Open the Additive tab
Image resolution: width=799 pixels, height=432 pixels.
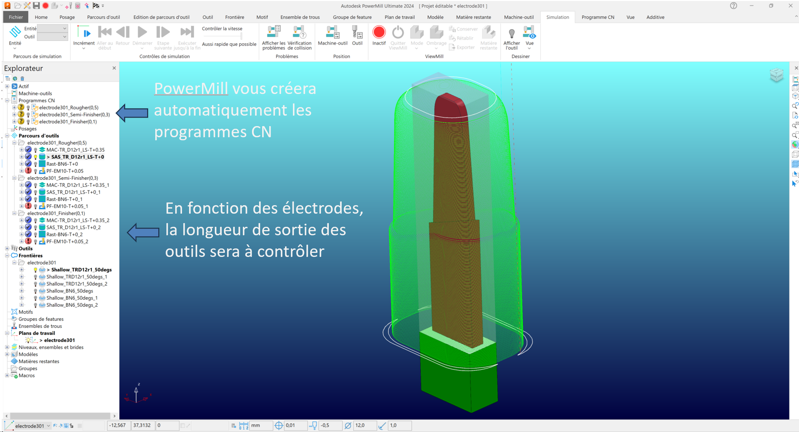tap(655, 17)
